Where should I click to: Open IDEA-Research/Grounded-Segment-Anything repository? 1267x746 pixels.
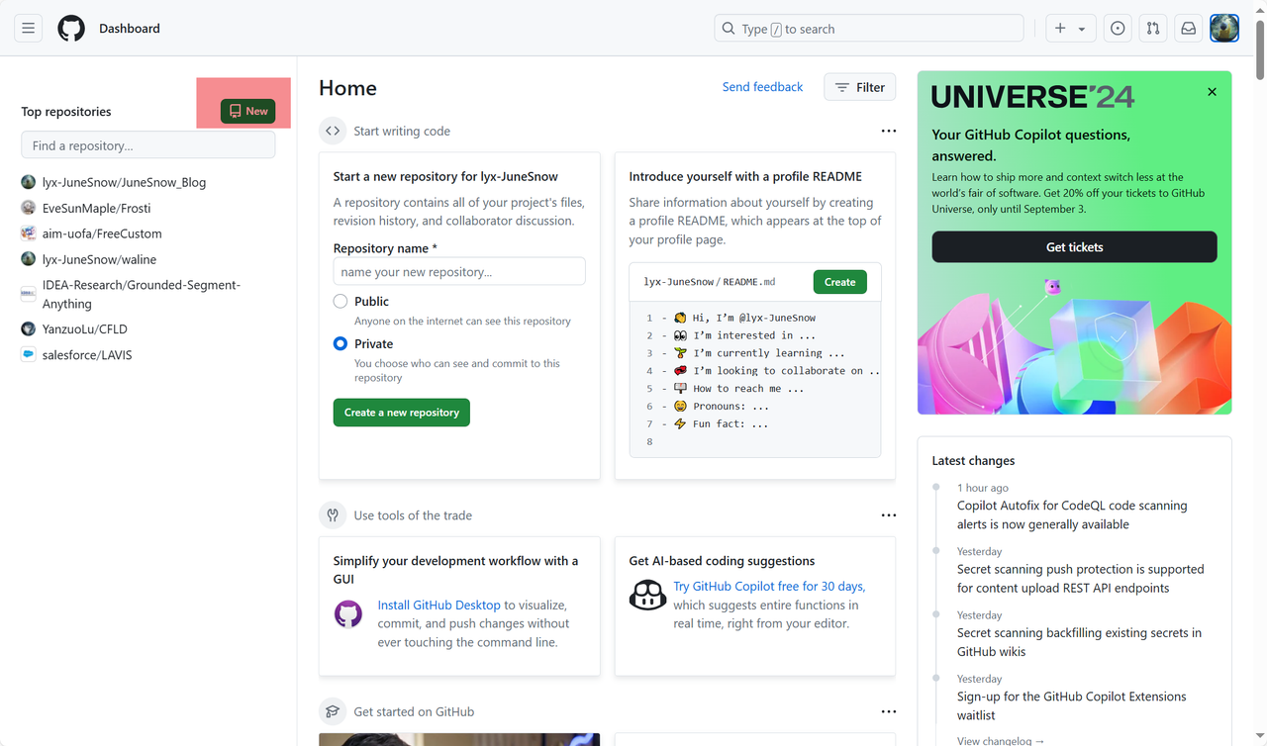point(142,295)
